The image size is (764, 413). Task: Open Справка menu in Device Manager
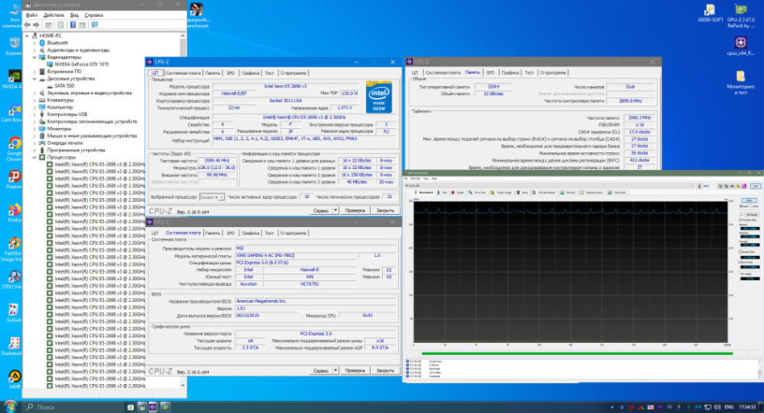click(94, 15)
